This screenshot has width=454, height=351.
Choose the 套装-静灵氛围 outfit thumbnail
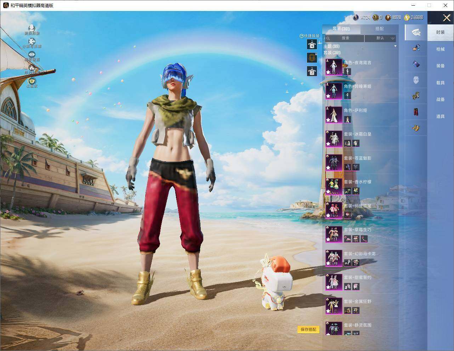coord(334,328)
